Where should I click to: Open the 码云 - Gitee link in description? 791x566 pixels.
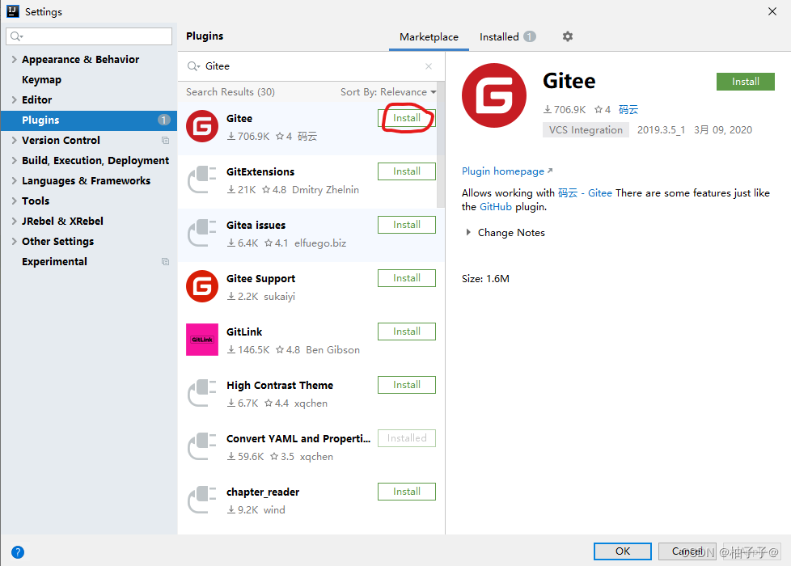click(x=585, y=192)
